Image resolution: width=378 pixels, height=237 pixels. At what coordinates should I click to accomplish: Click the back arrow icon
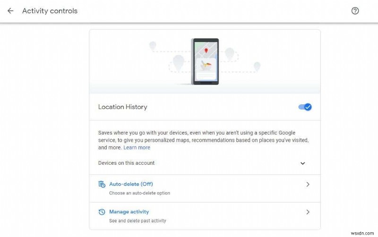click(10, 11)
